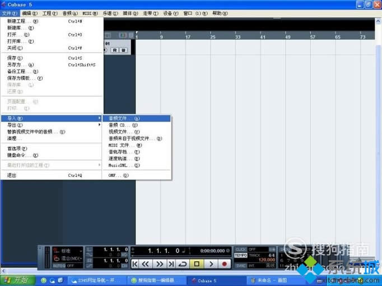This screenshot has width=382, height=286.
Task: Open the 音频 (Audio) menu
Action: click(x=70, y=13)
